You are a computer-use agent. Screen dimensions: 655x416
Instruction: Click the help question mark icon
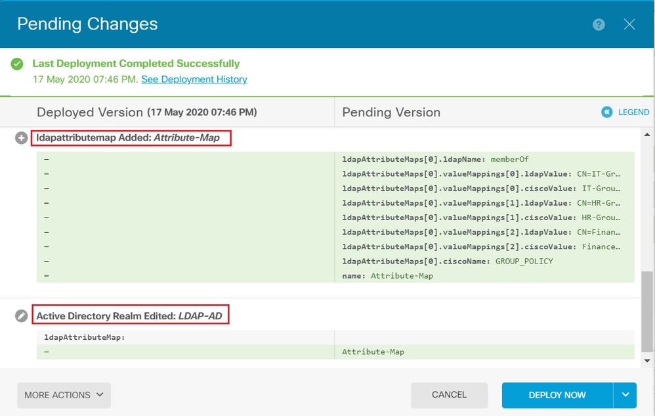[x=599, y=24]
